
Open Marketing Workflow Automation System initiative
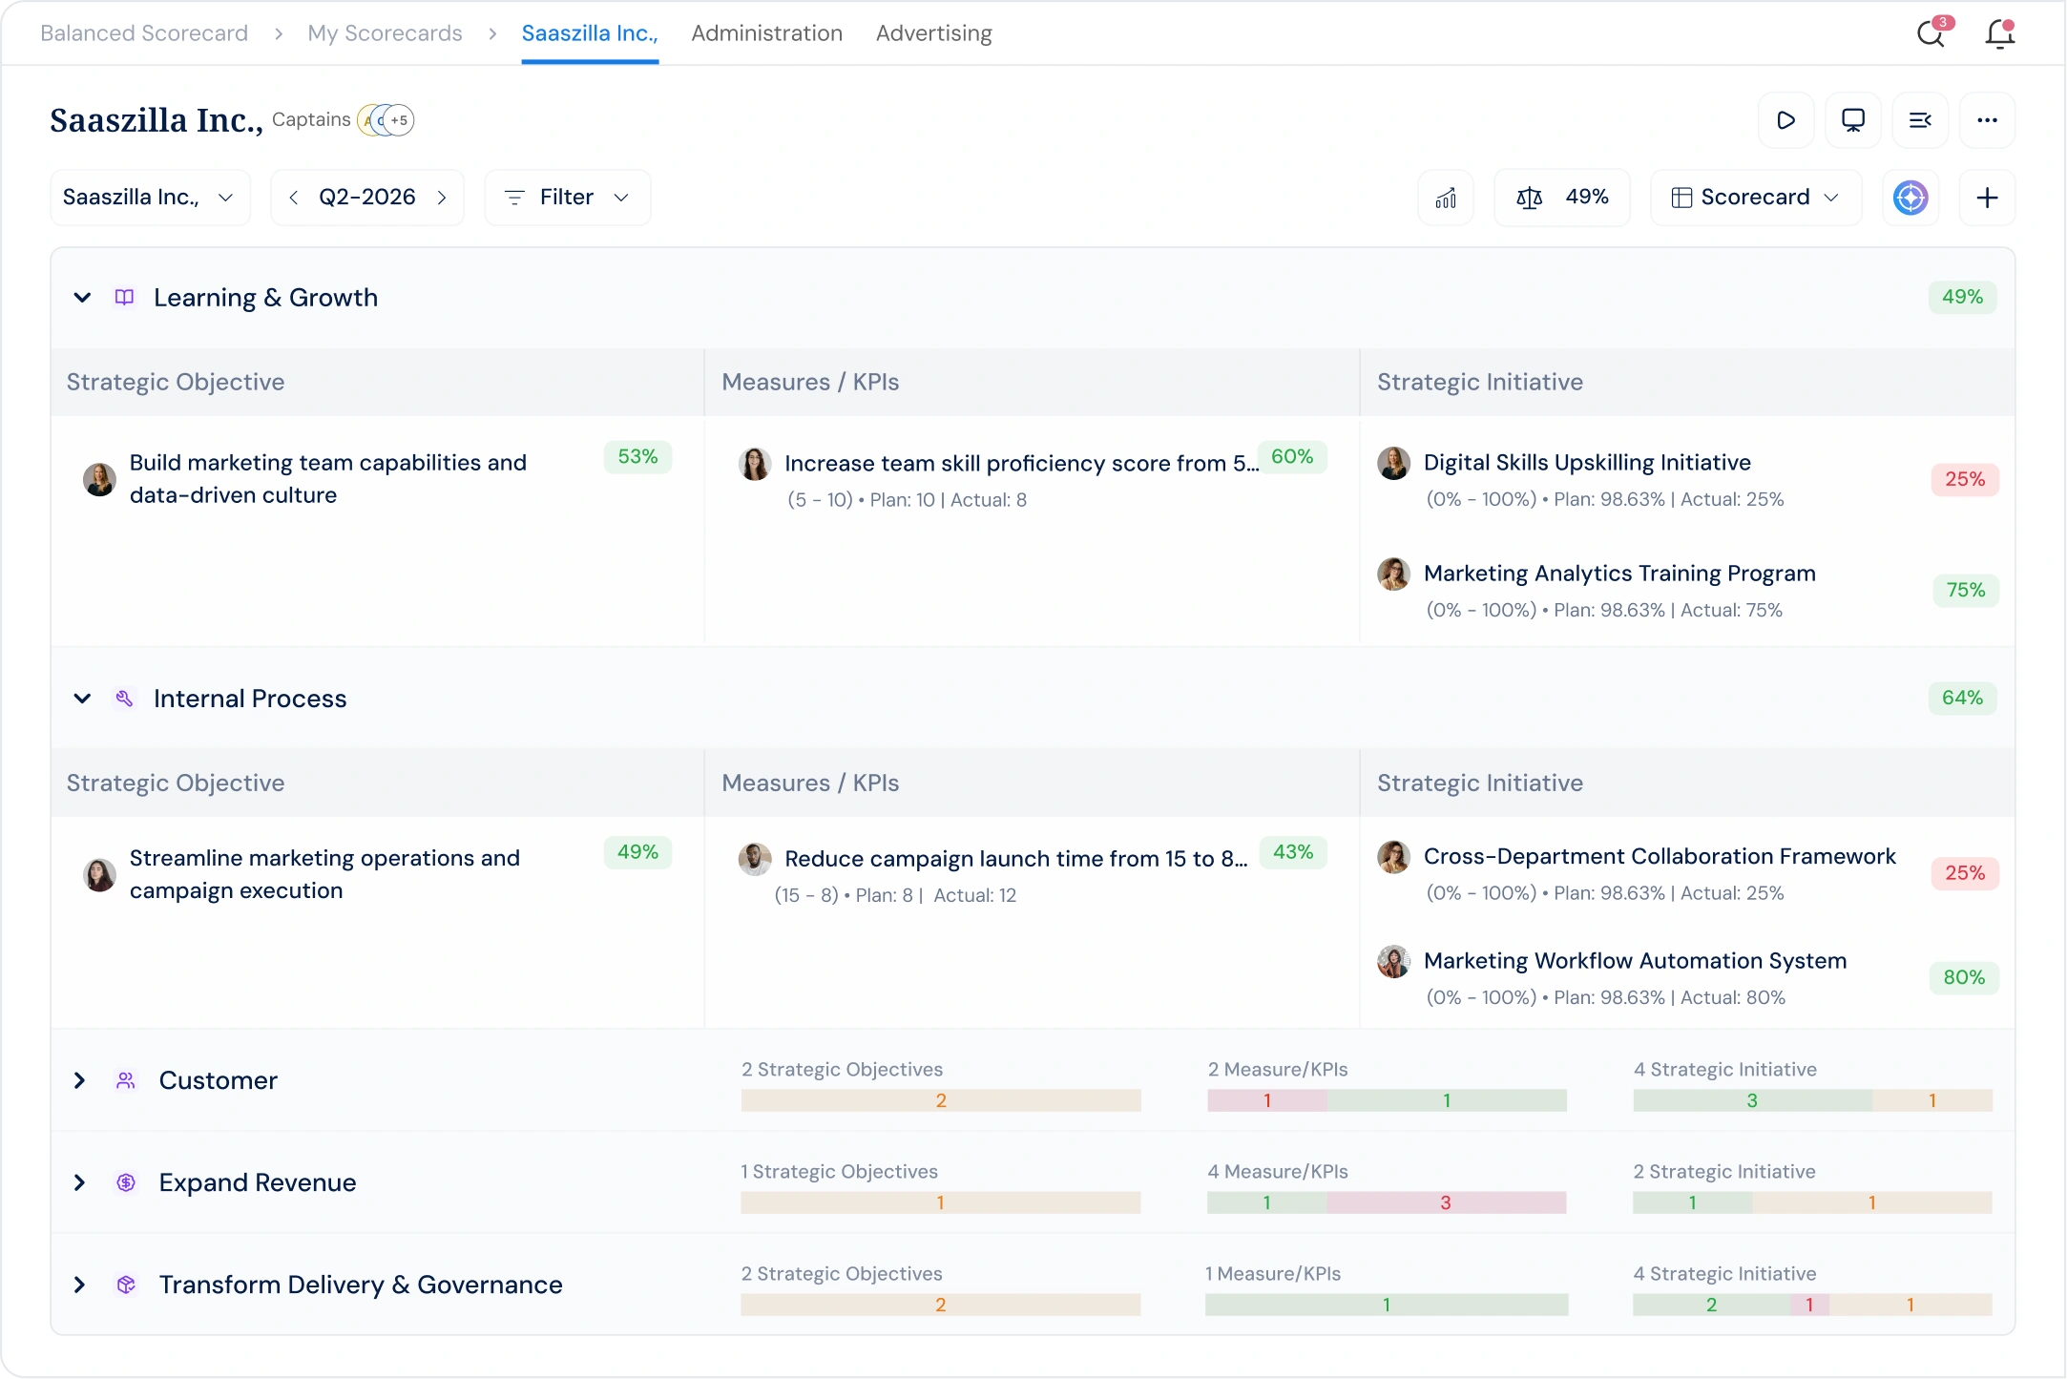1635,961
